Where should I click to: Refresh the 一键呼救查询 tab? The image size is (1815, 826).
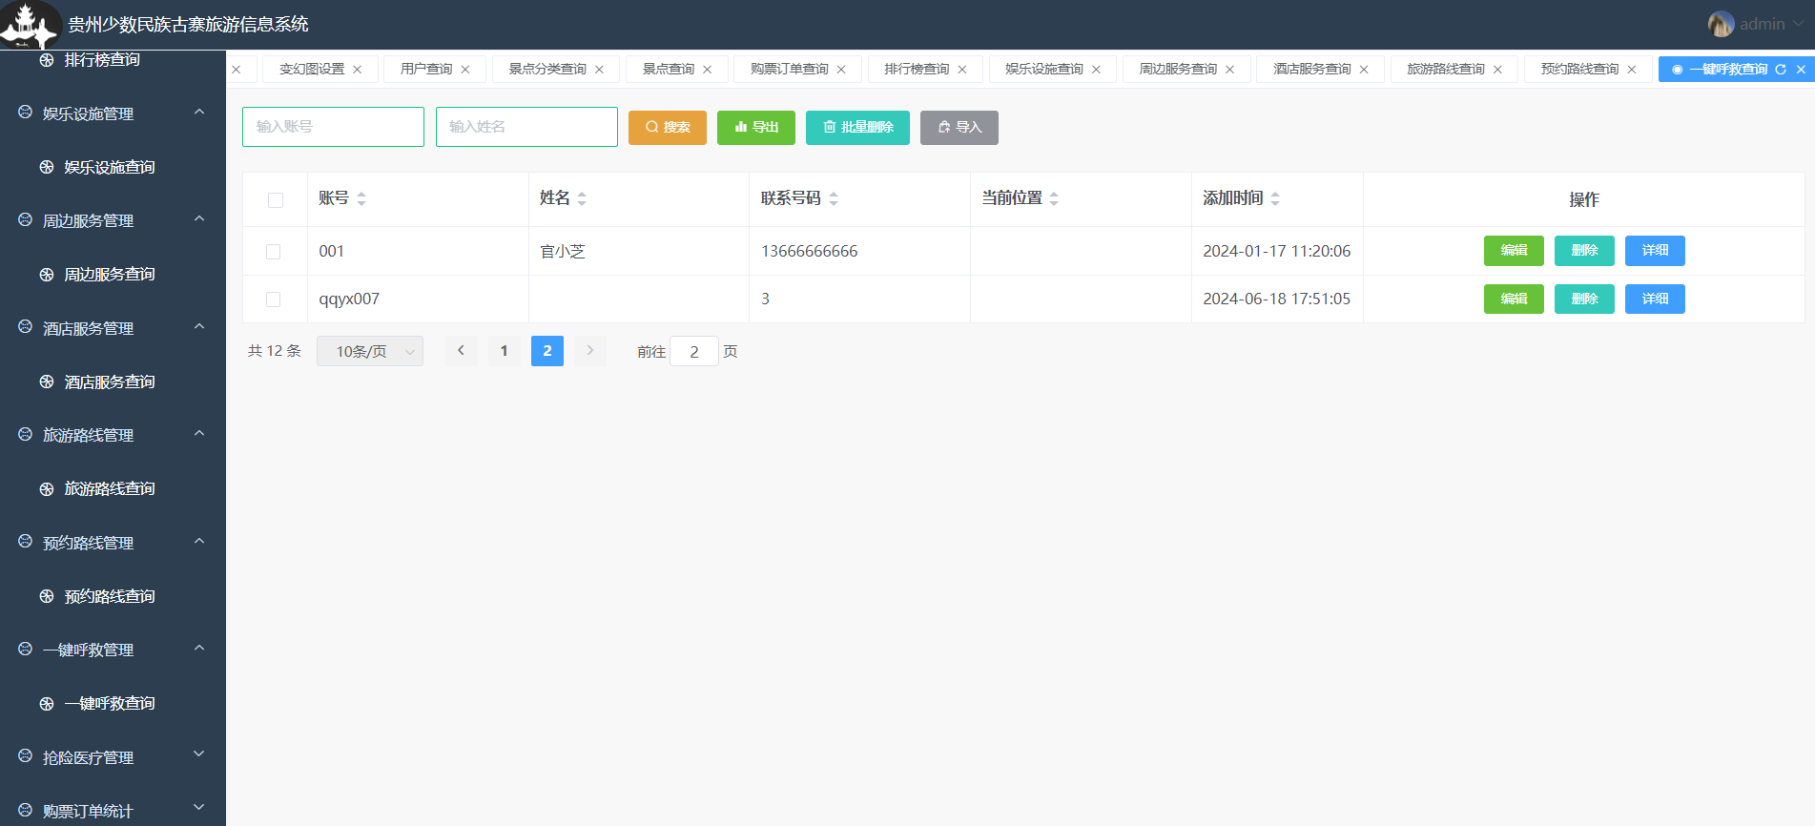1780,70
